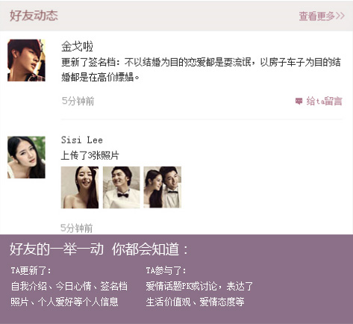Click the TA参与了 heading in purple banner

[x=166, y=271]
